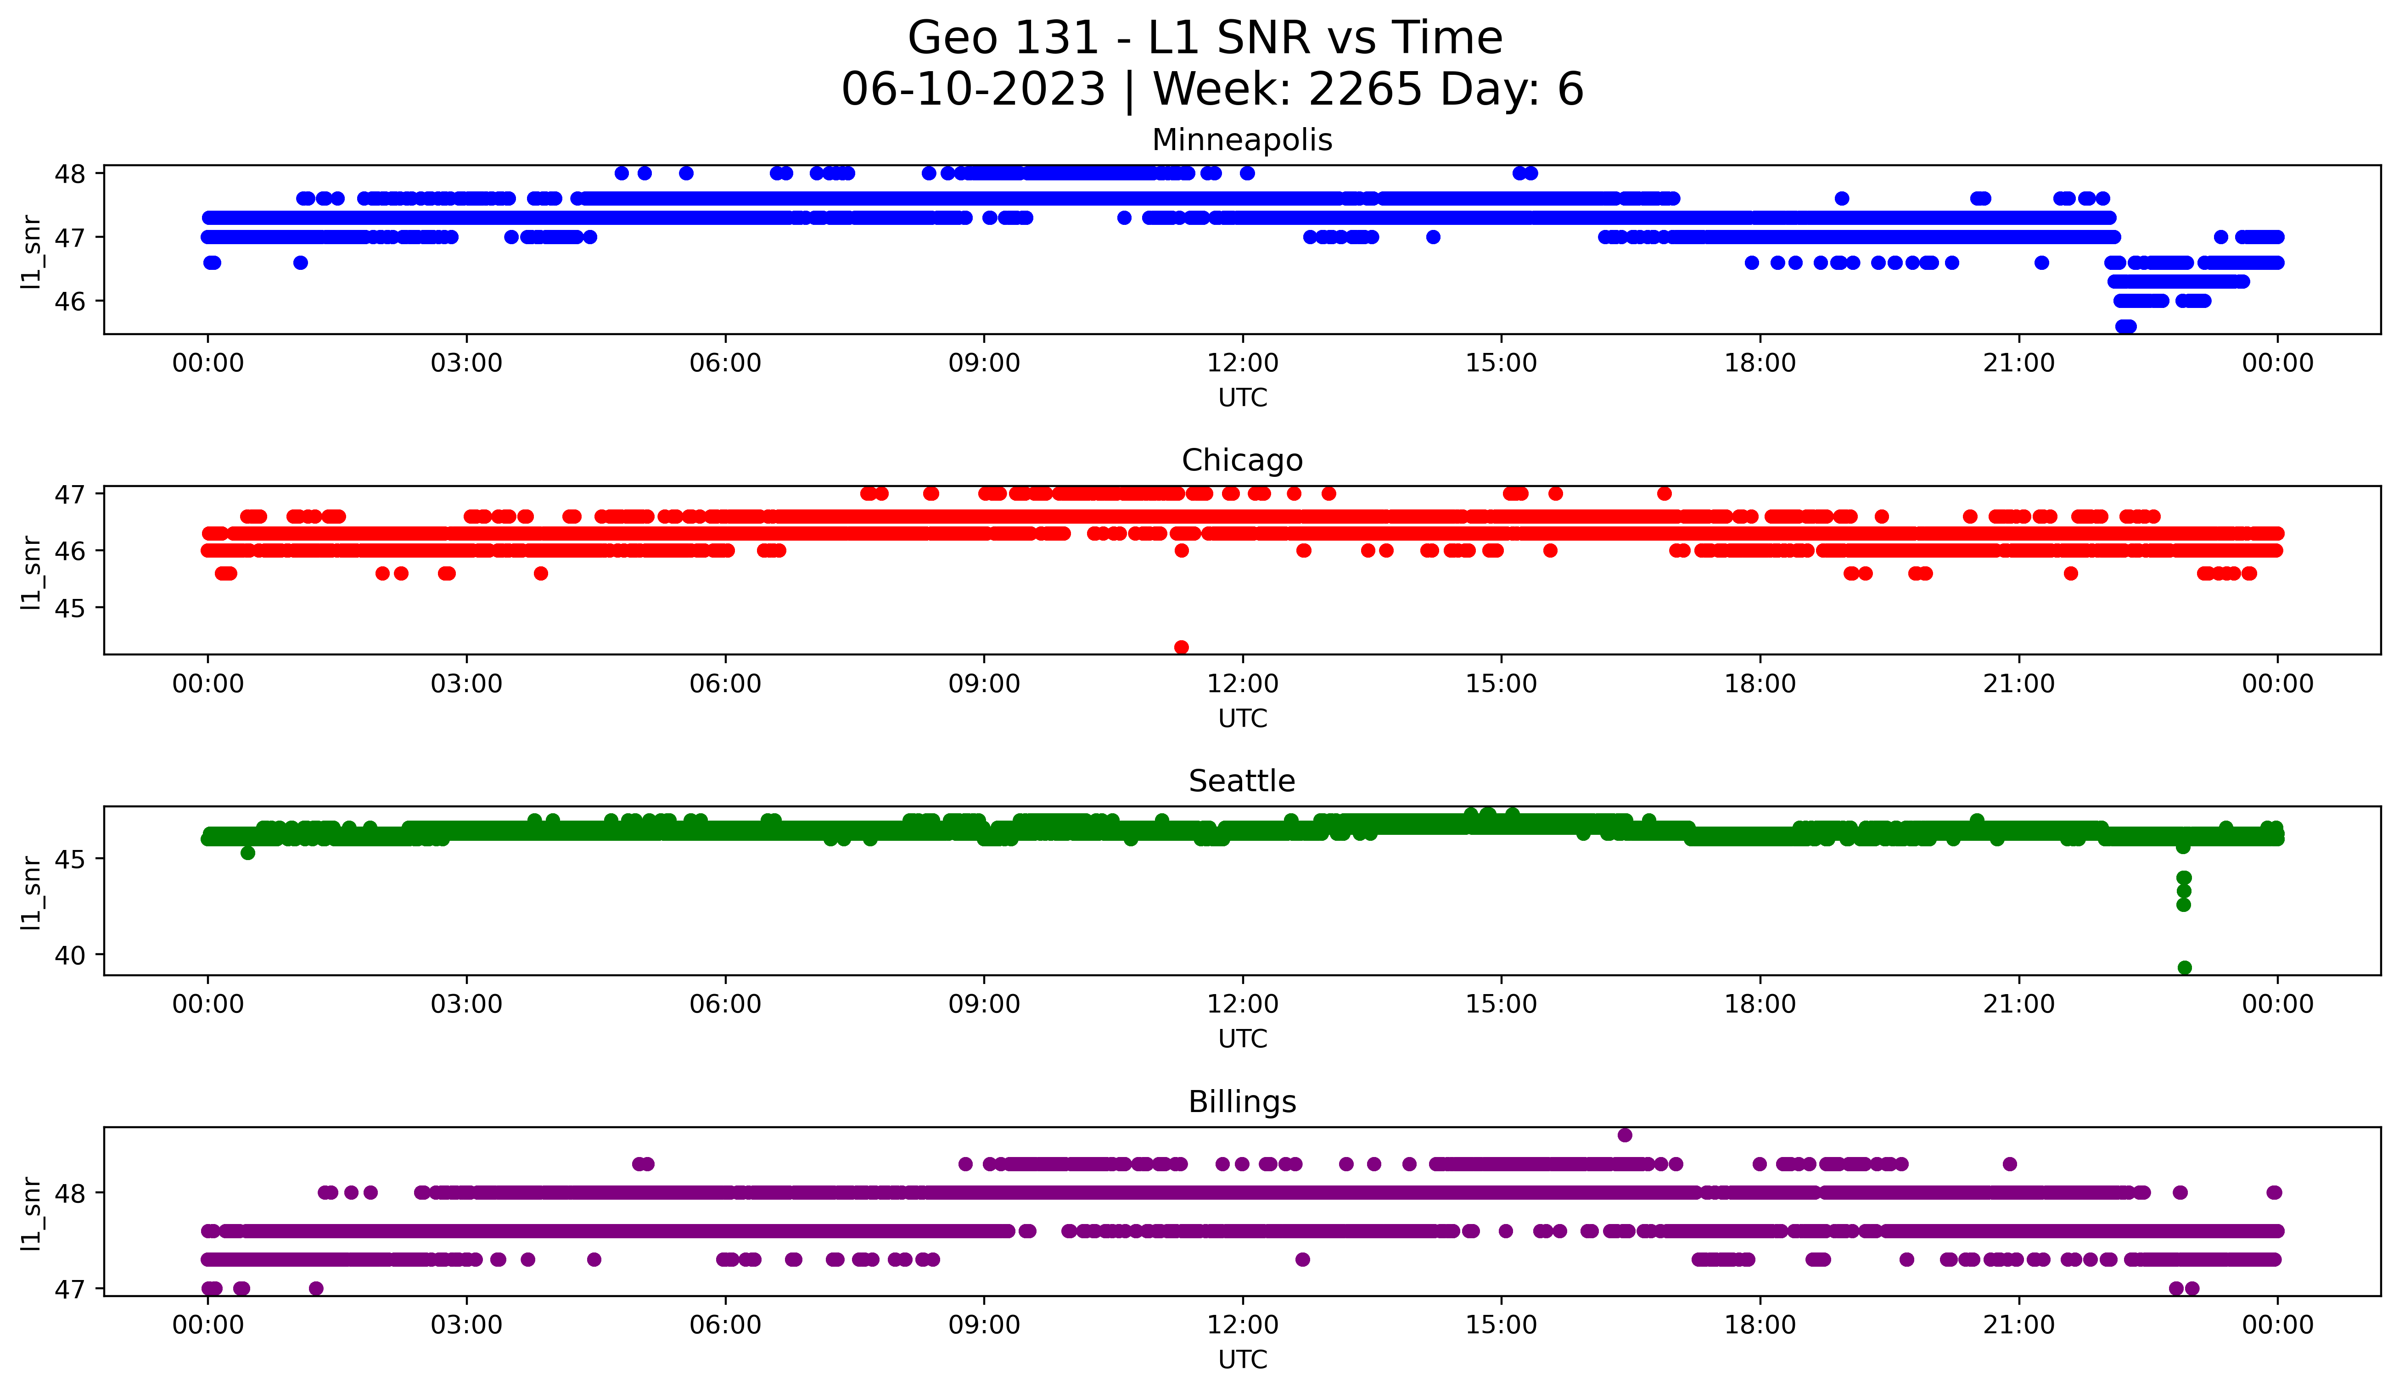Viewport: 2399px width, 1392px height.
Task: Click the y-axis value 45 on Chicago plot
Action: coord(70,608)
